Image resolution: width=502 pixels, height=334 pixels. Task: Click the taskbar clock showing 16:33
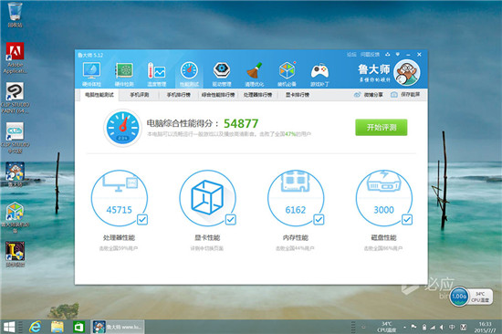485,328
